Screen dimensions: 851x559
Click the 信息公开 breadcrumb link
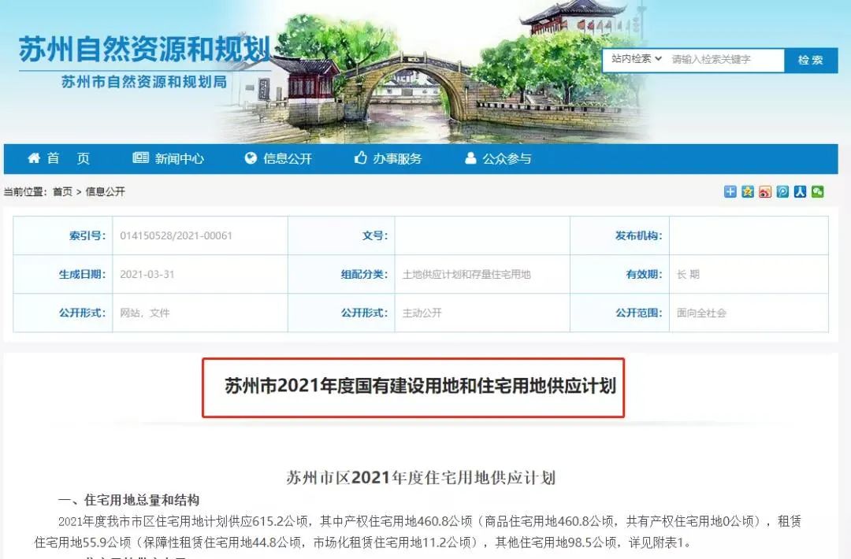coord(106,191)
